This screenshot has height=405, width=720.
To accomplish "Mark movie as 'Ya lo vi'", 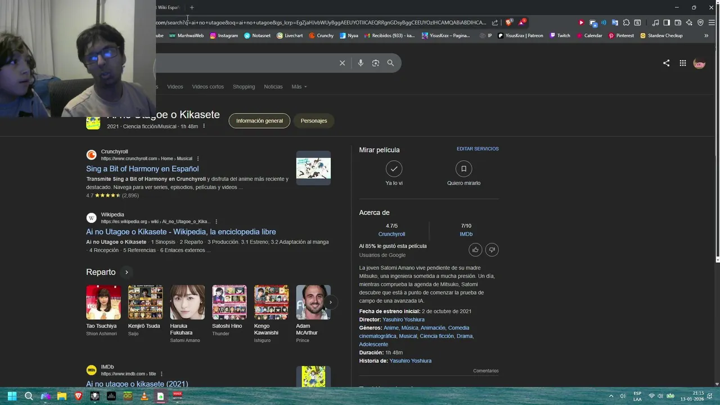I will pyautogui.click(x=394, y=169).
